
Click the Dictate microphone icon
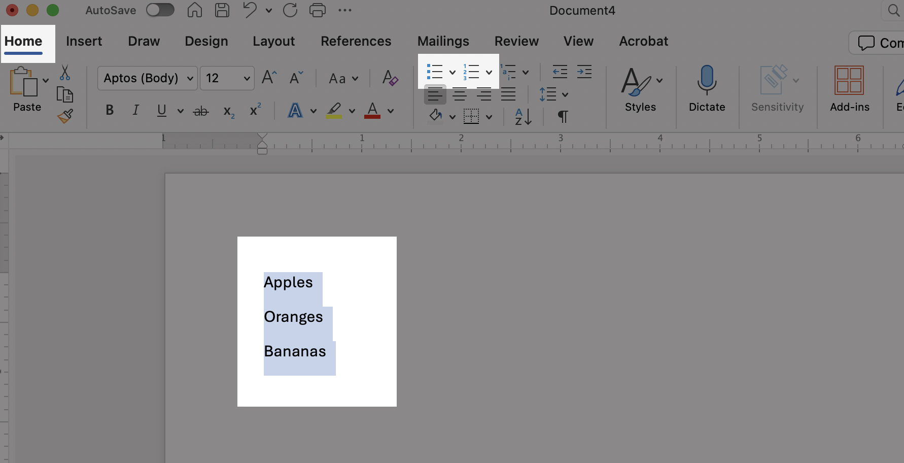[707, 80]
